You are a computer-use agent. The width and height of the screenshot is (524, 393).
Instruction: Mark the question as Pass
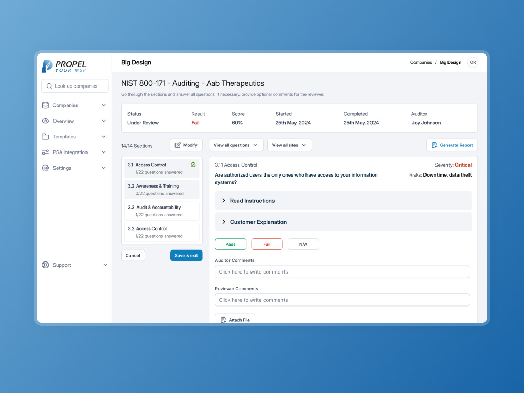pyautogui.click(x=231, y=244)
